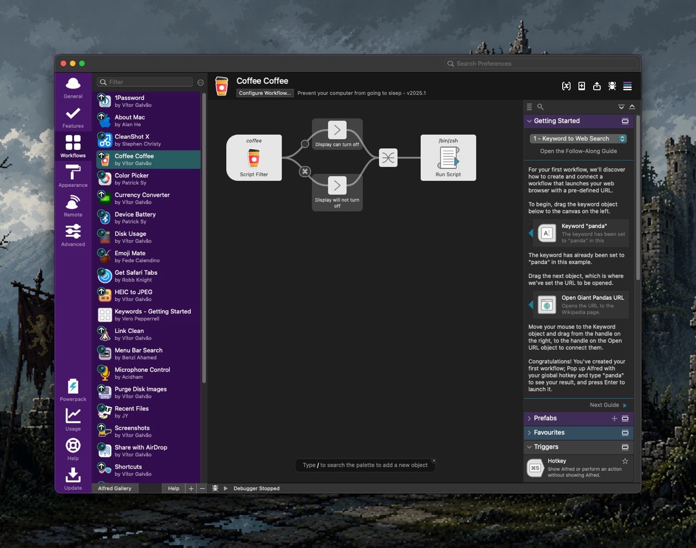Expand the Favourites section

[529, 433]
